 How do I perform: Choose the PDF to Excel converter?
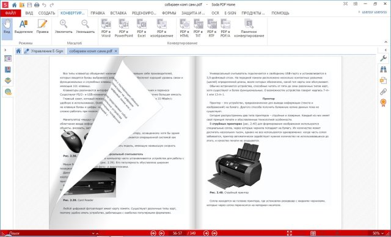tap(141, 29)
